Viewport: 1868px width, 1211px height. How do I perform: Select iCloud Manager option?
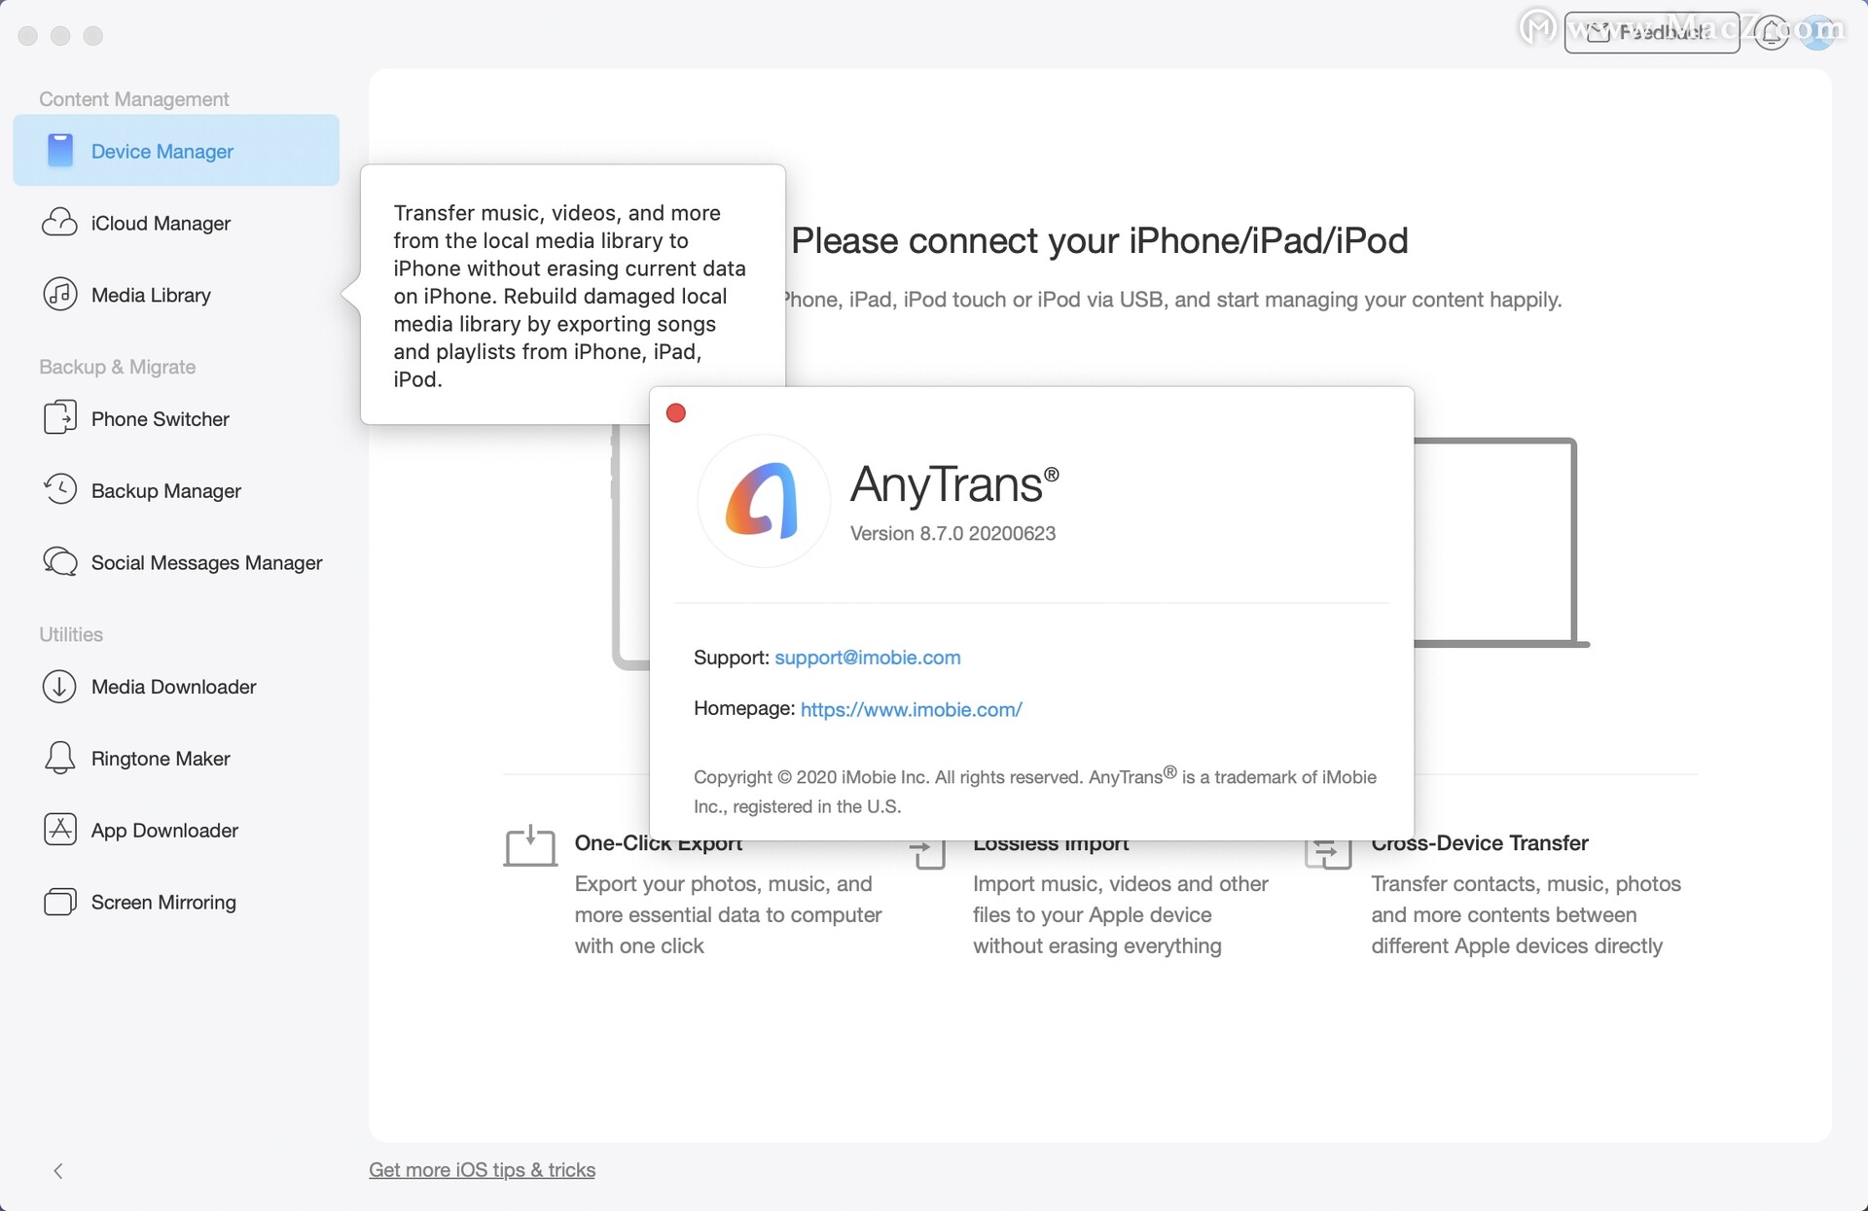[161, 222]
